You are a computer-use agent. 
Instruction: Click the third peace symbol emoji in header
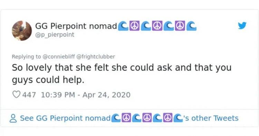180,26
